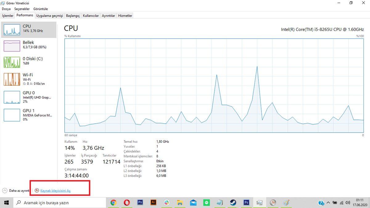Click the Kaynak İzleyicisini Aç link
This screenshot has height=208, width=370.
55,191
